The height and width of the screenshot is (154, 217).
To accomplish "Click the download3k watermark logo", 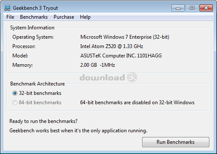I will [x=108, y=77].
